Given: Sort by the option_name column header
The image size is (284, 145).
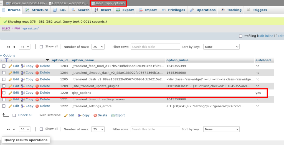Looking at the screenshot, I should pyautogui.click(x=83, y=60).
